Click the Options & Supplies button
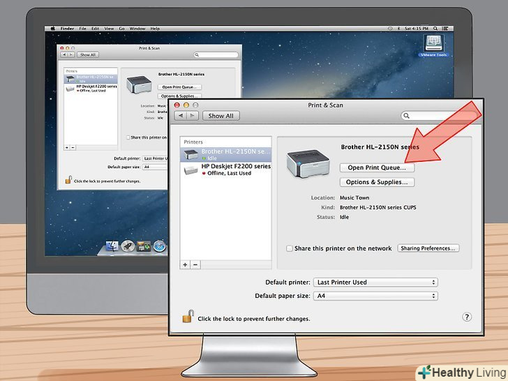Screen dimensions: 508x381 pyautogui.click(x=377, y=182)
